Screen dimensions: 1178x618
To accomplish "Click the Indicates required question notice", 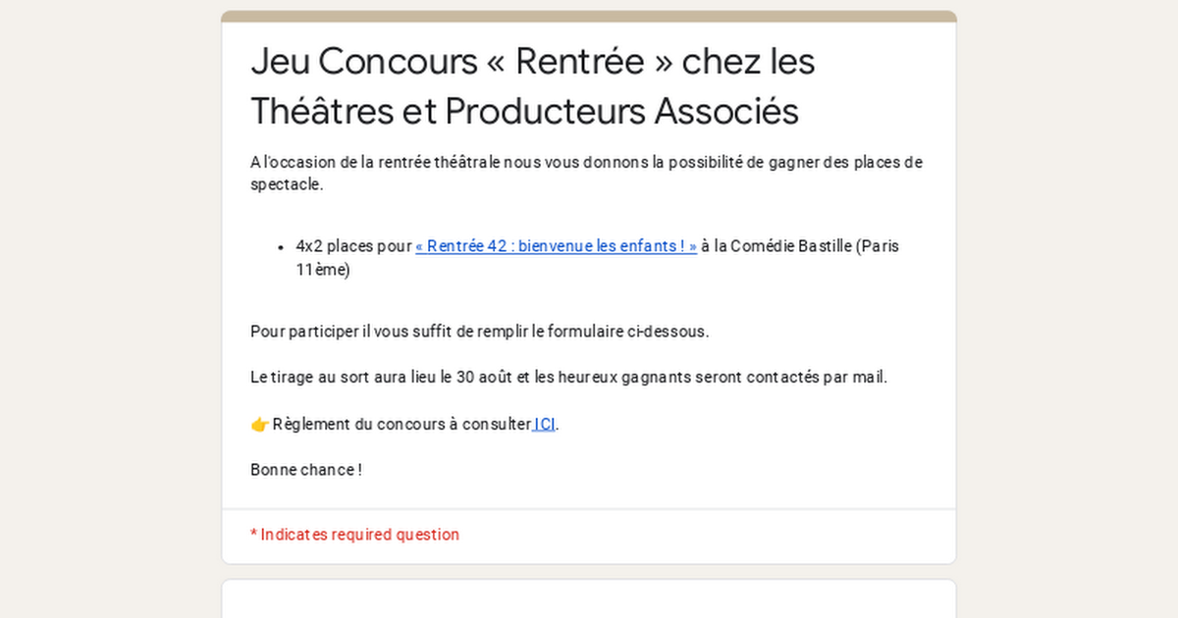I will point(354,535).
